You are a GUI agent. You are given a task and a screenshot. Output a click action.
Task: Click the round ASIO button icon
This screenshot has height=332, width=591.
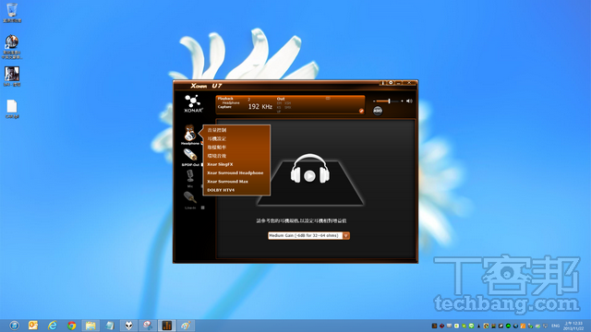point(378,111)
